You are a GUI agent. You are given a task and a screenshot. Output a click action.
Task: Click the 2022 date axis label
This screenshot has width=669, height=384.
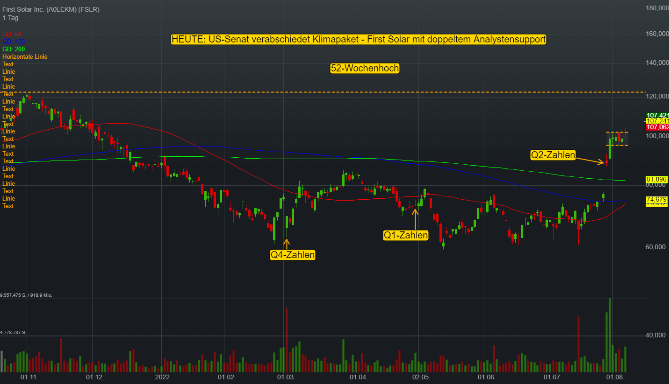click(x=162, y=377)
